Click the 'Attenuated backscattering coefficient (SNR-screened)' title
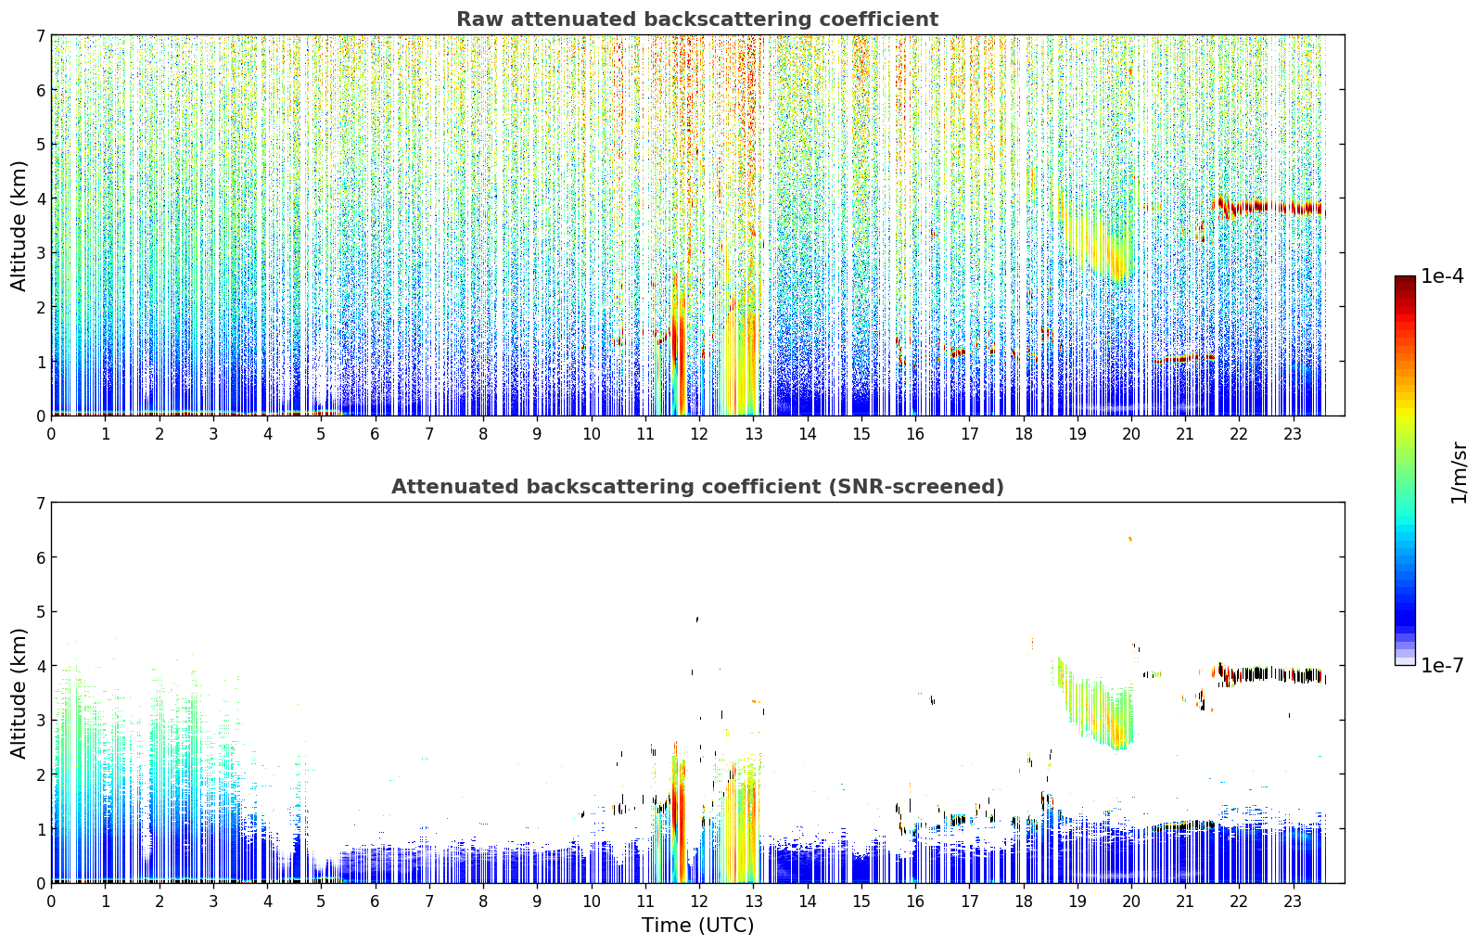Viewport: 1479px width, 946px height. [697, 487]
